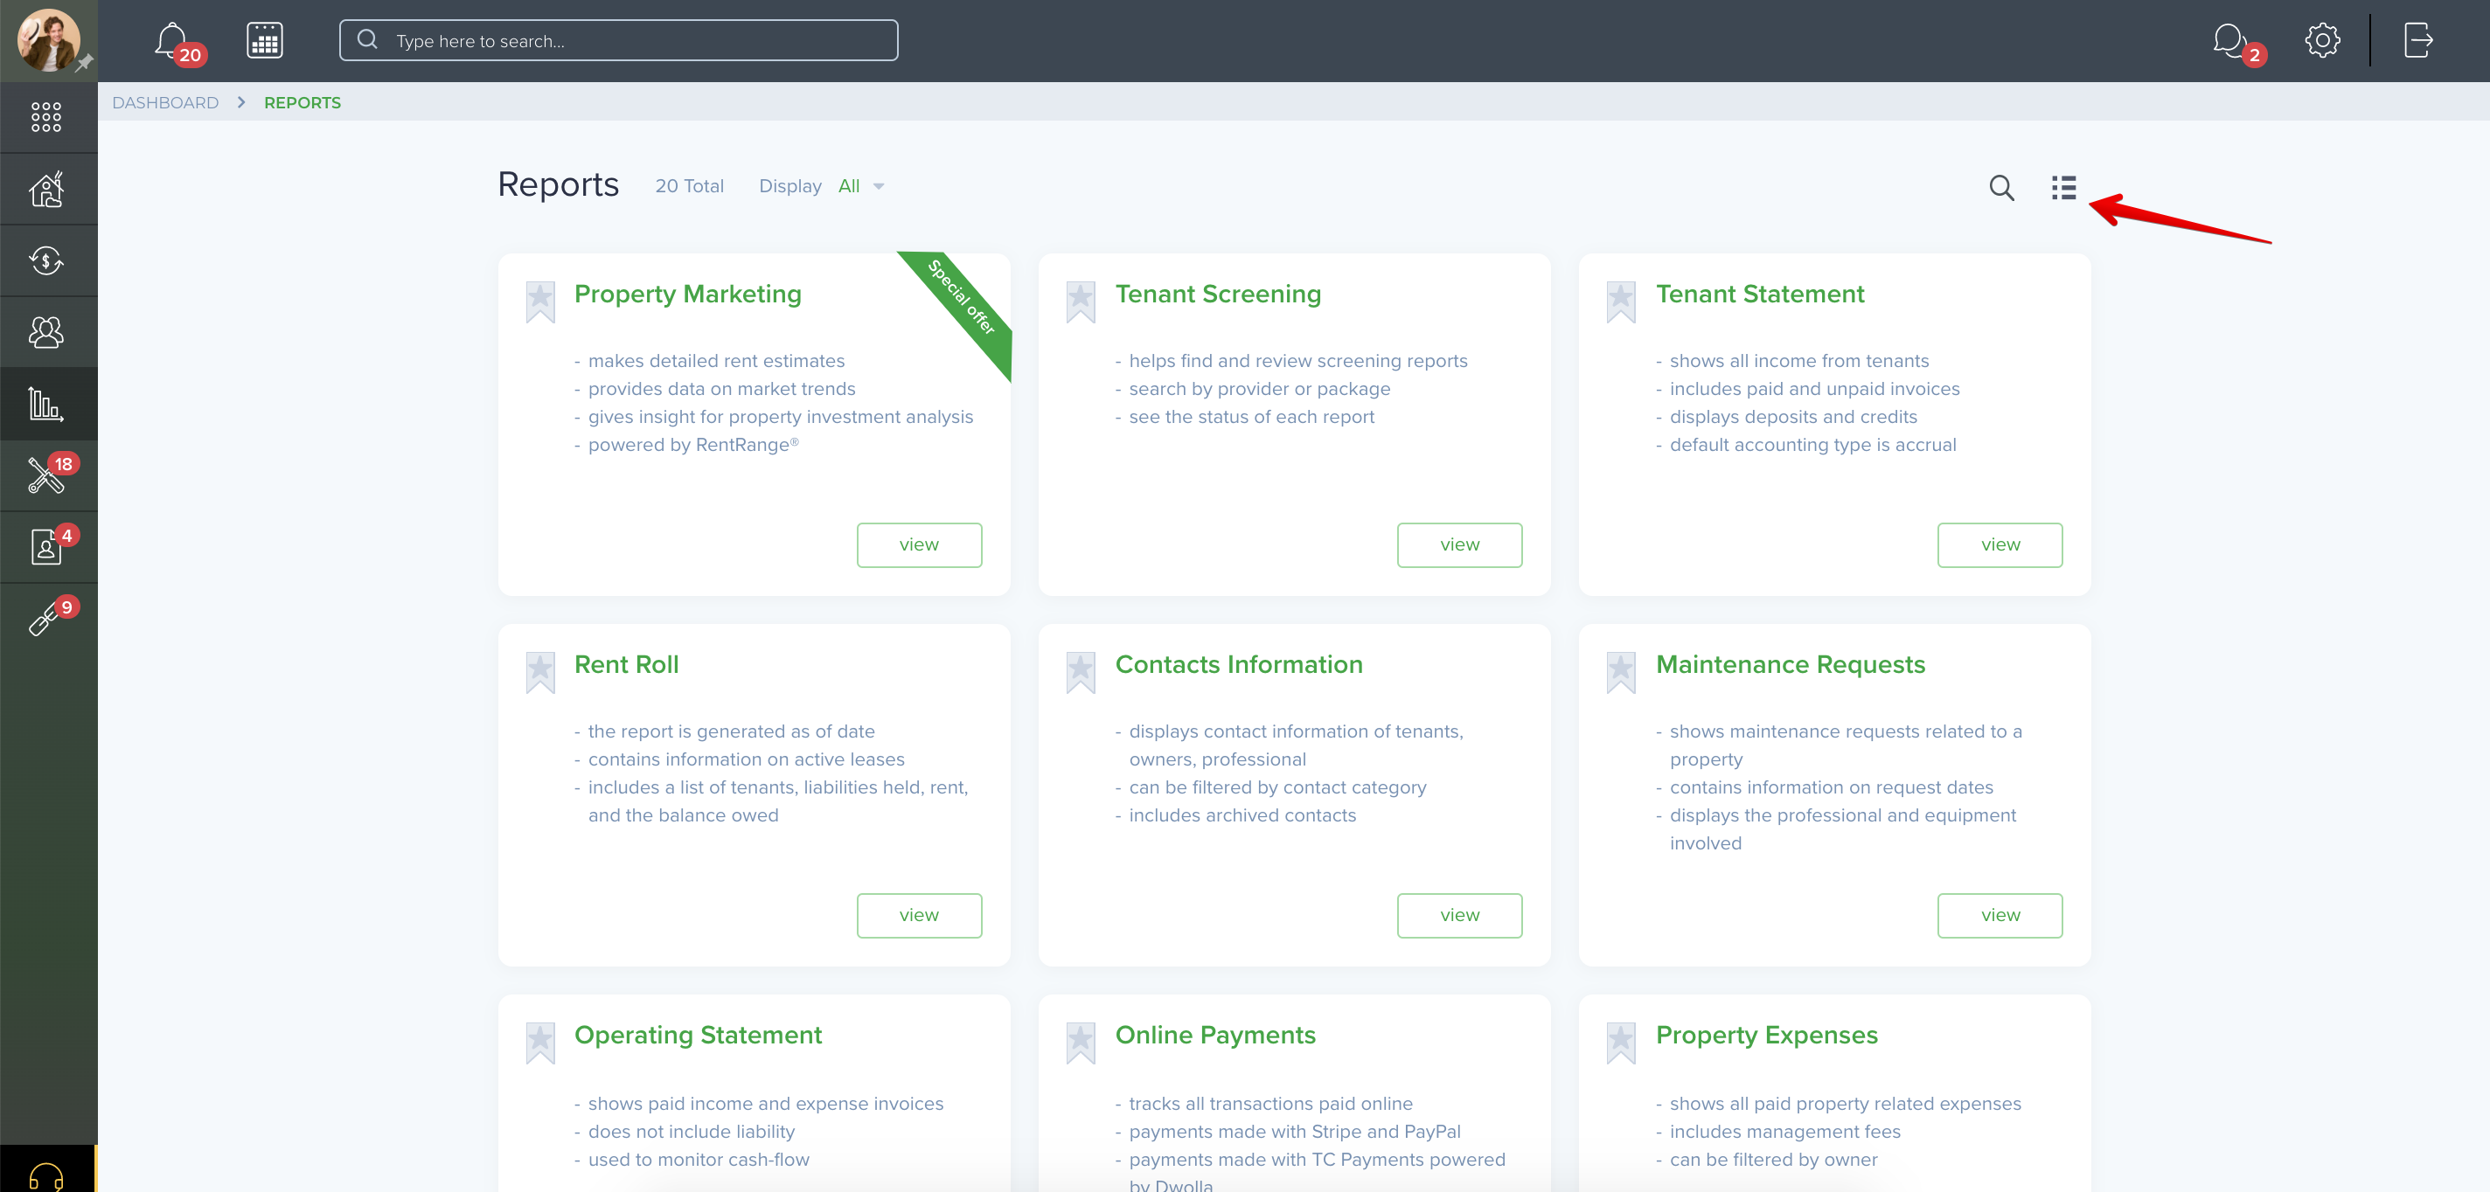Click the pin icon beside avatar
The image size is (2490, 1192).
[85, 64]
